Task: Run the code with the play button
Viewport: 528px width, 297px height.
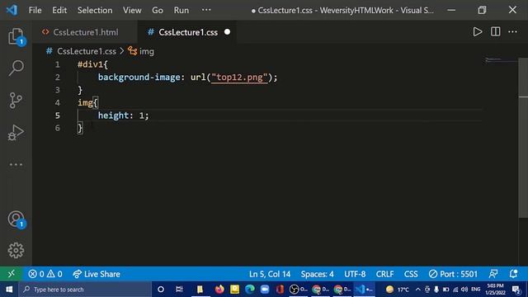Action: (477, 32)
